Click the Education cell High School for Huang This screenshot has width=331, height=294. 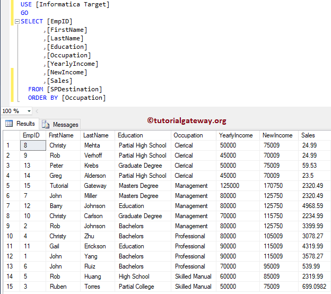click(x=143, y=276)
